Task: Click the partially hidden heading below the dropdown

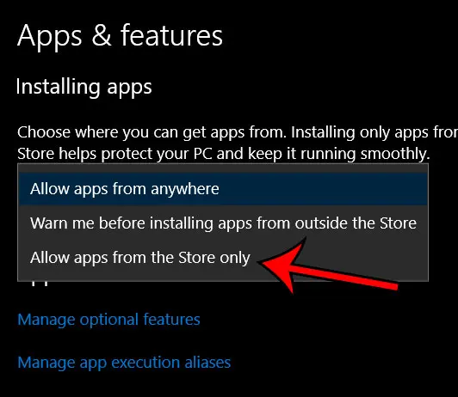Action: click(39, 284)
